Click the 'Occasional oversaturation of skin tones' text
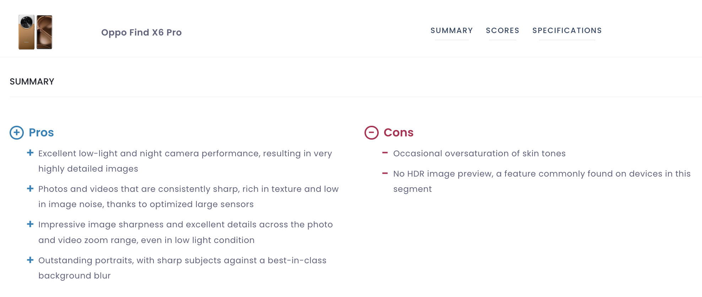This screenshot has height=297, width=702. pos(479,153)
